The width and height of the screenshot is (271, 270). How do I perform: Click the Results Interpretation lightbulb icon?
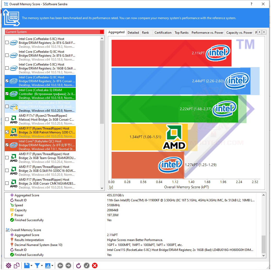(x=12, y=240)
